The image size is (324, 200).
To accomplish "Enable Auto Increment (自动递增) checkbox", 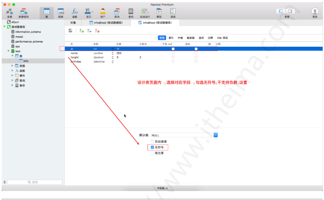I will 152,142.
